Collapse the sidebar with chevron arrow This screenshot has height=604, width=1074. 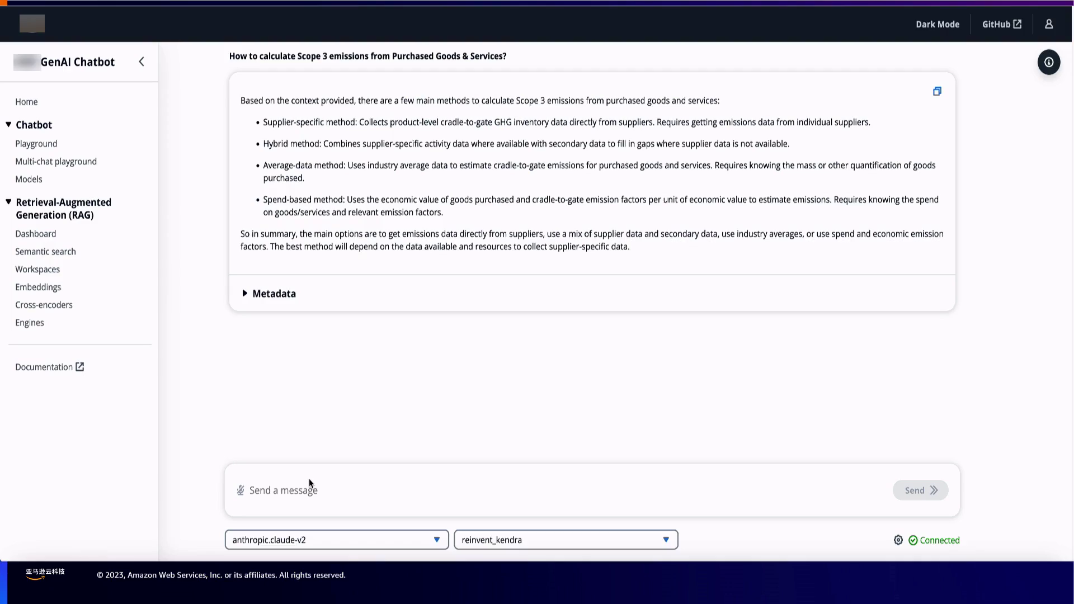pyautogui.click(x=142, y=62)
